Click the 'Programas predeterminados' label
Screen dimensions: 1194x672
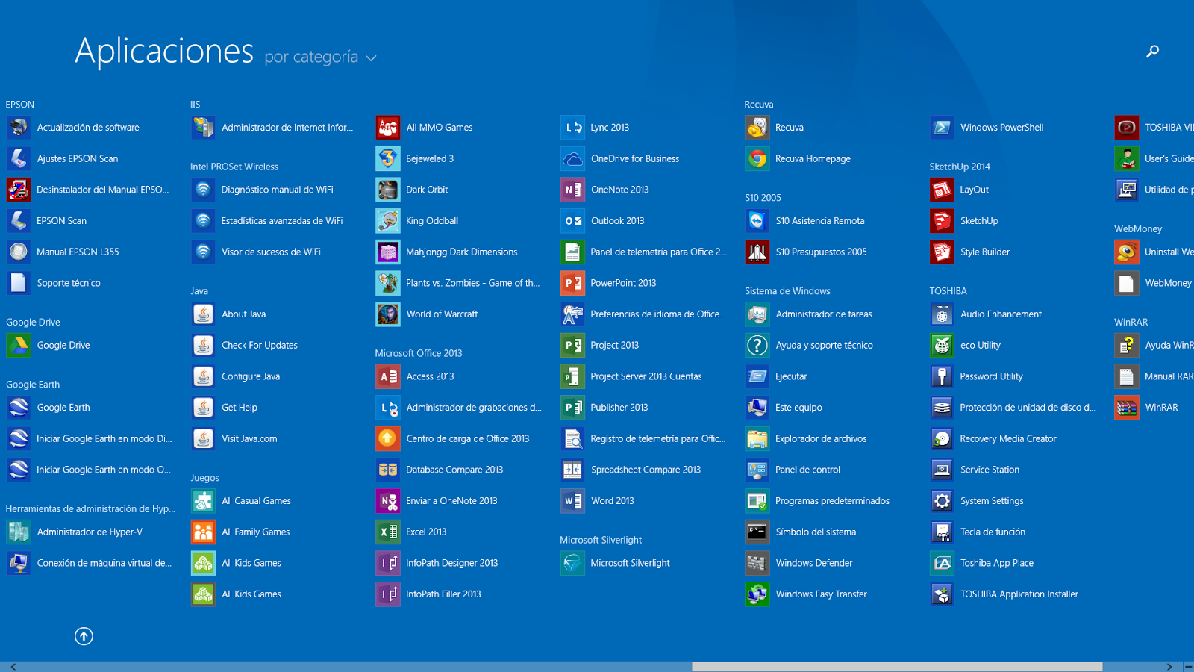pos(832,501)
